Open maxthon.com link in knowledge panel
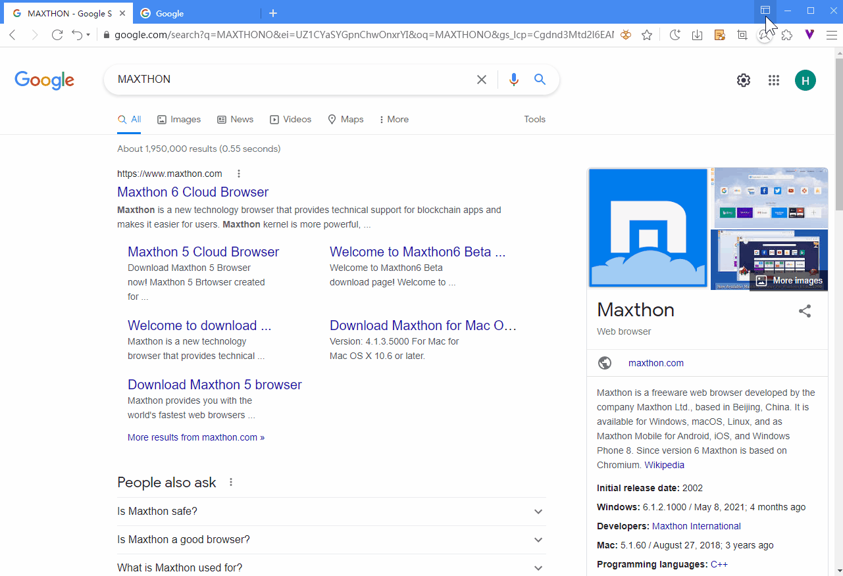The height and width of the screenshot is (576, 843). point(656,363)
